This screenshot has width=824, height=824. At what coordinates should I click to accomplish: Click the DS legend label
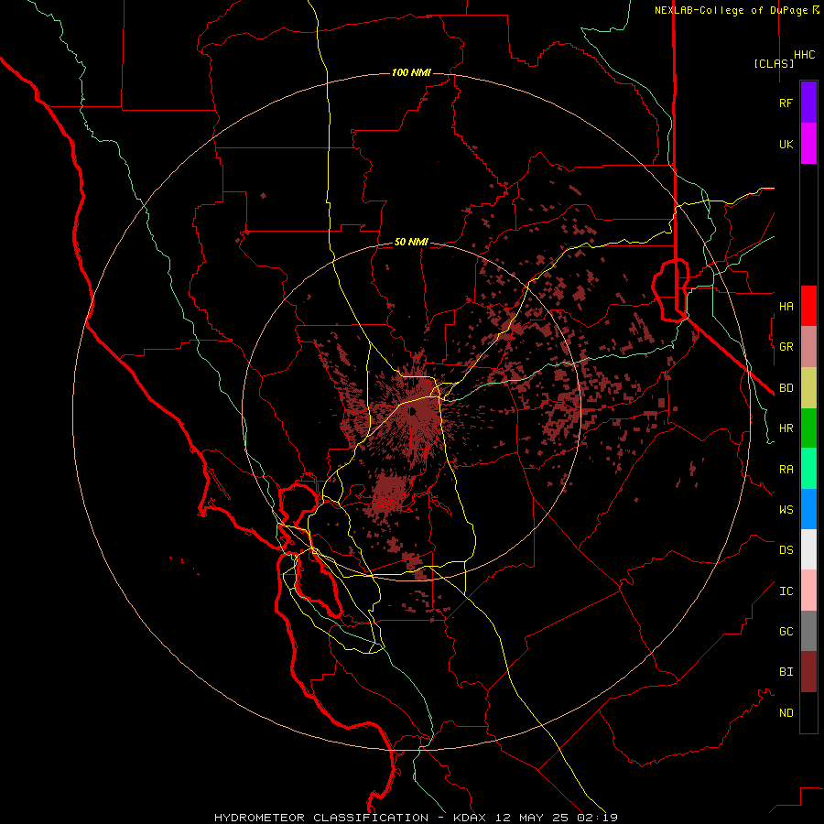pos(786,550)
